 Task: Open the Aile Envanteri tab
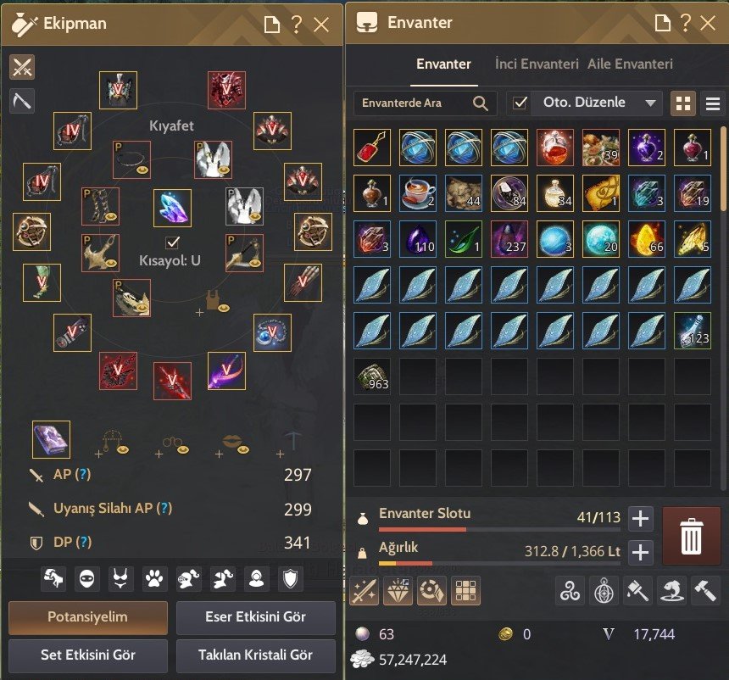(x=630, y=64)
